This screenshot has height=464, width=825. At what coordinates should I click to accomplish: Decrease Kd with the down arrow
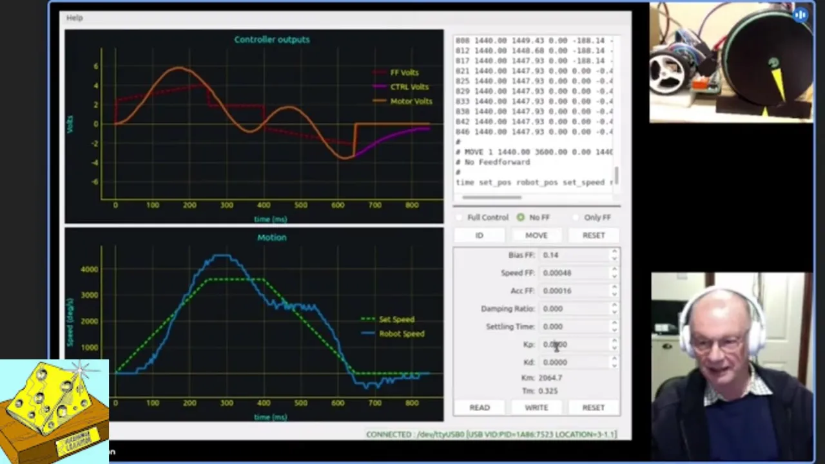point(614,365)
